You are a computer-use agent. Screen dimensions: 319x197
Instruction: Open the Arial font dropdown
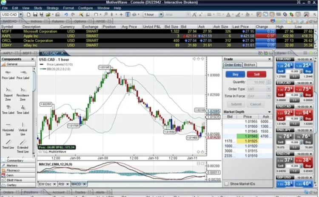point(188,14)
